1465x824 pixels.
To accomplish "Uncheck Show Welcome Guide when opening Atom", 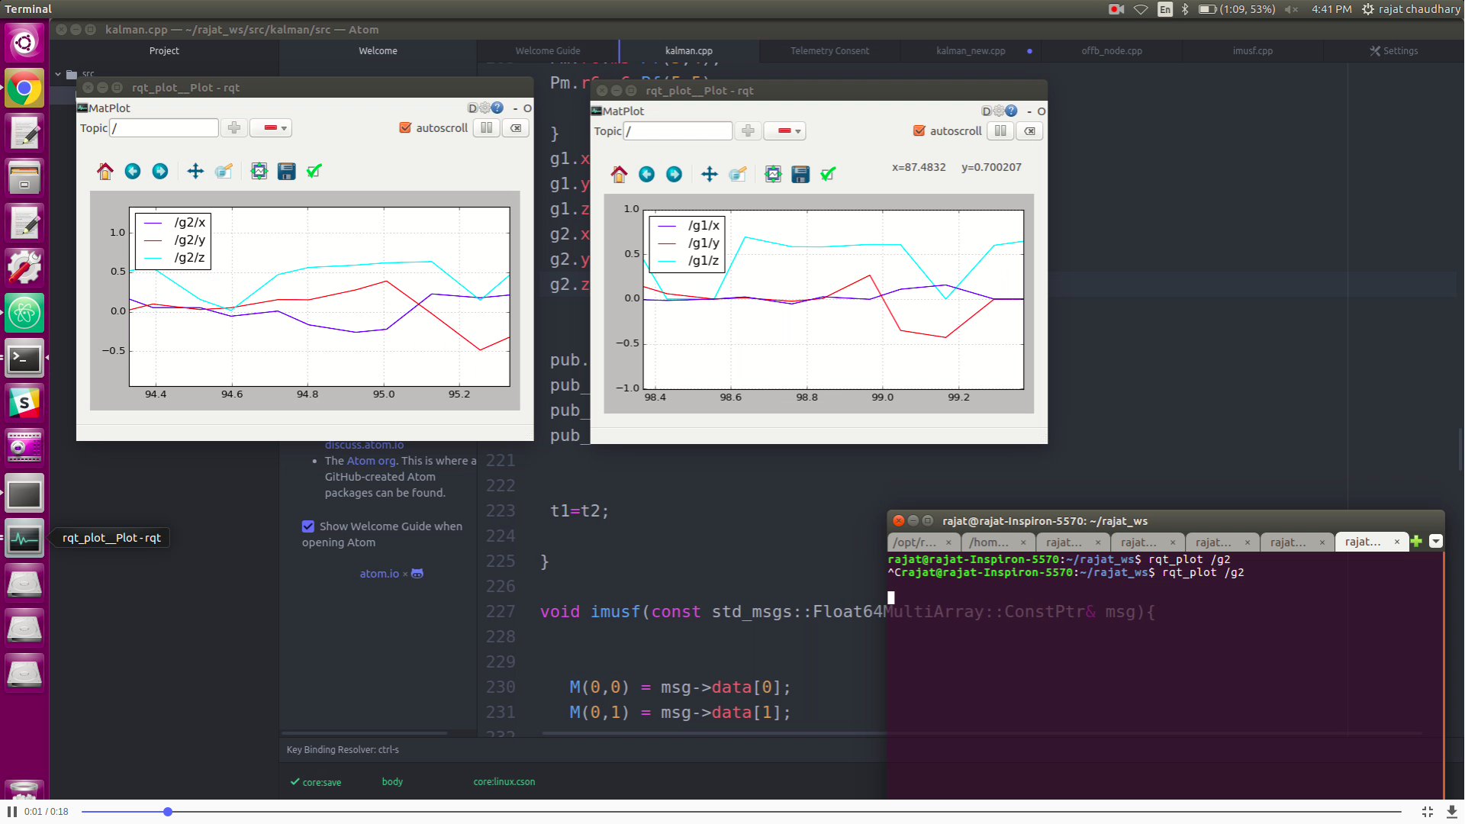I will point(308,526).
